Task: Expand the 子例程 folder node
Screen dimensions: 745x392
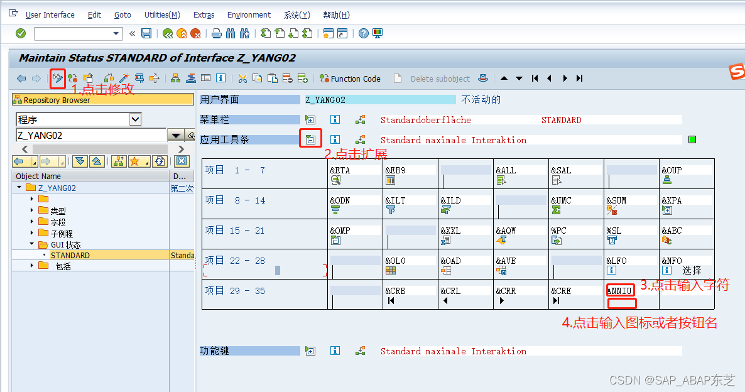Action: point(32,233)
